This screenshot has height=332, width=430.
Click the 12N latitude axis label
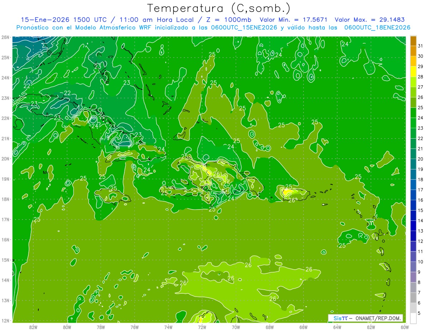pos(5,321)
